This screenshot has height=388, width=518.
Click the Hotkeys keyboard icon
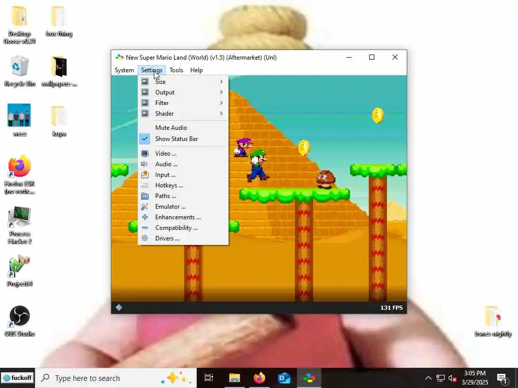(145, 185)
